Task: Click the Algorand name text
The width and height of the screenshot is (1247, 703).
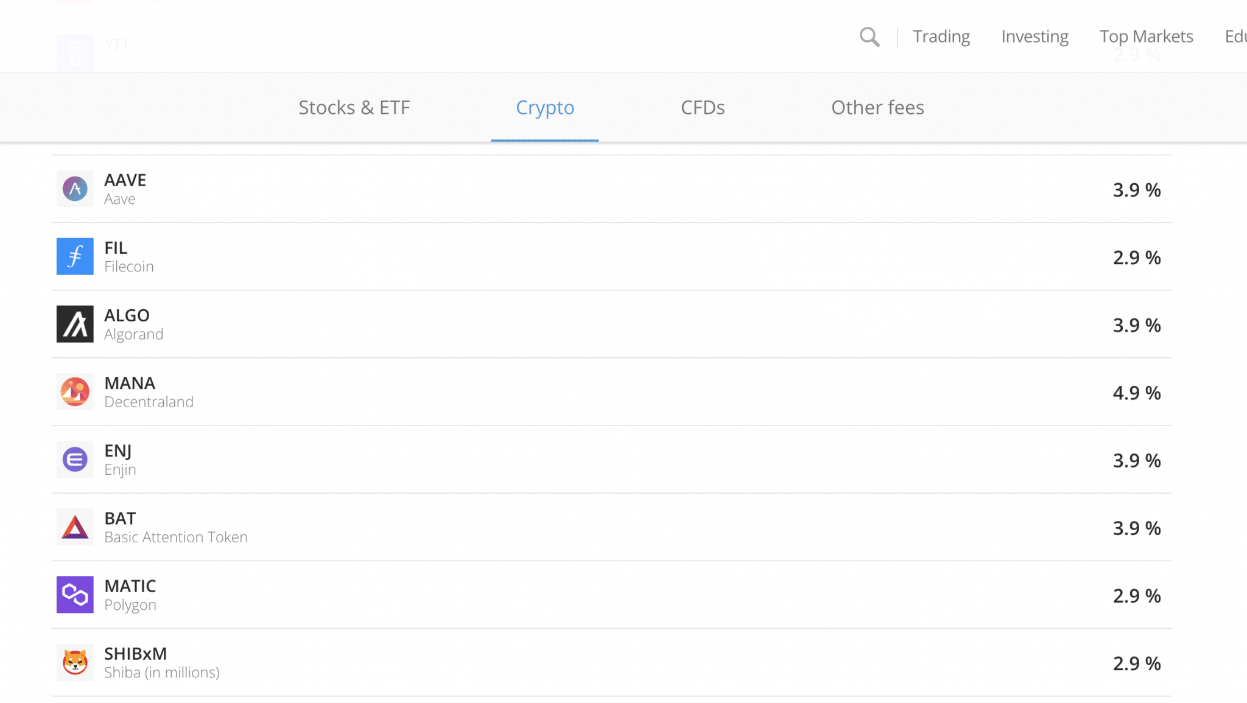Action: coord(134,334)
